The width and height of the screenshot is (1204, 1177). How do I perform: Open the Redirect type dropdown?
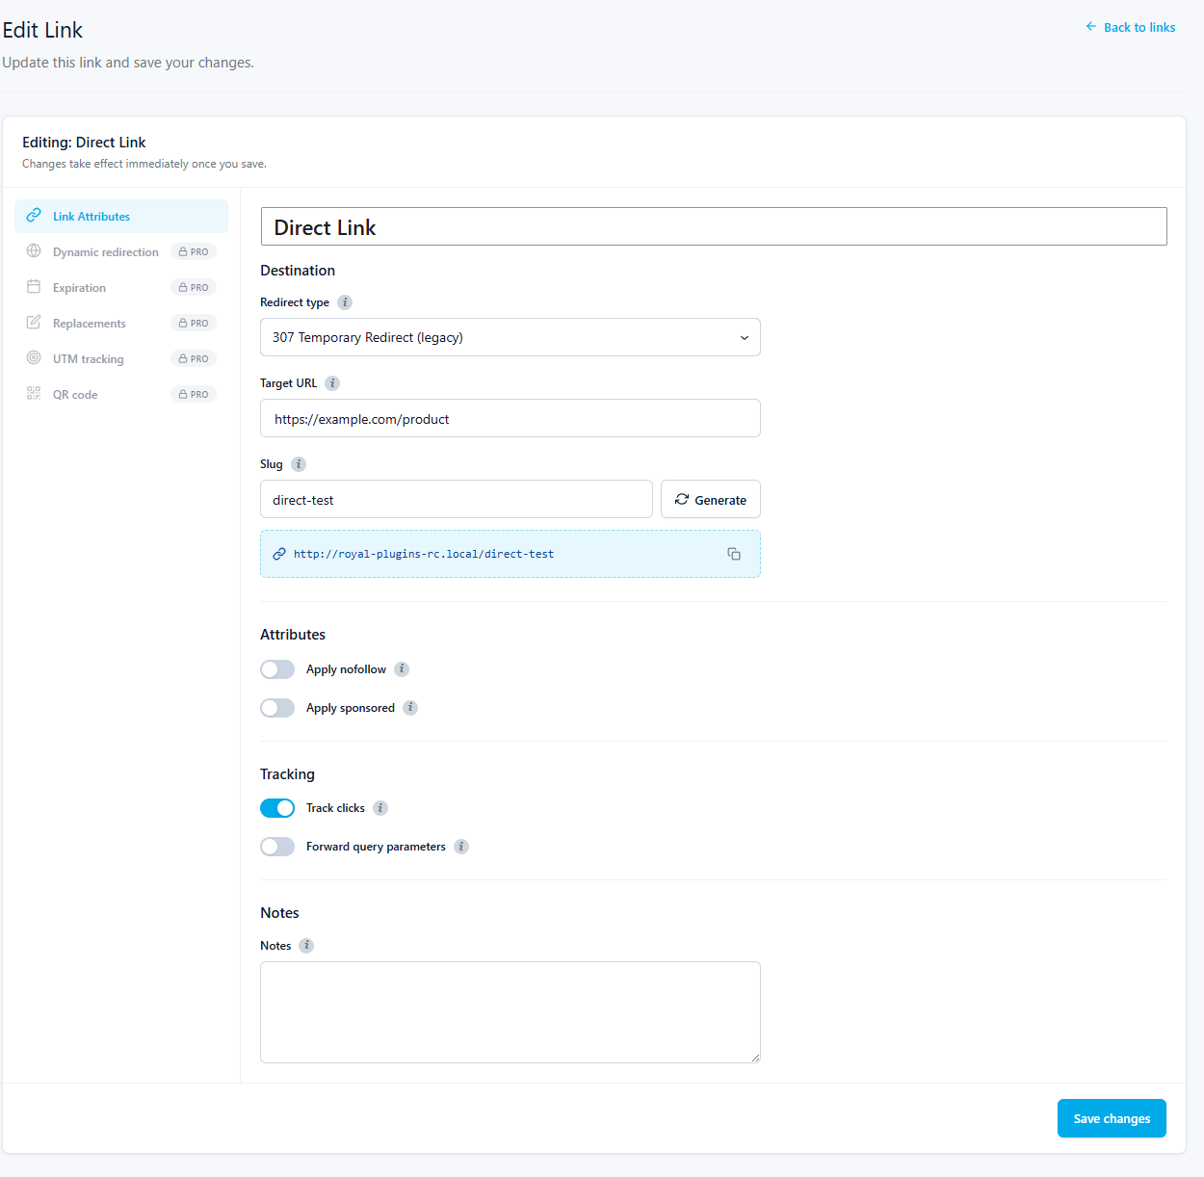pos(510,337)
